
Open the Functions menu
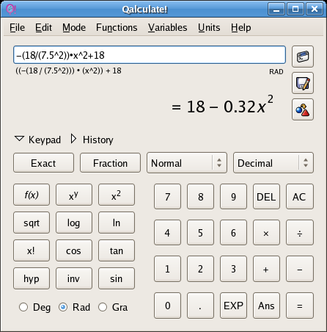(117, 28)
